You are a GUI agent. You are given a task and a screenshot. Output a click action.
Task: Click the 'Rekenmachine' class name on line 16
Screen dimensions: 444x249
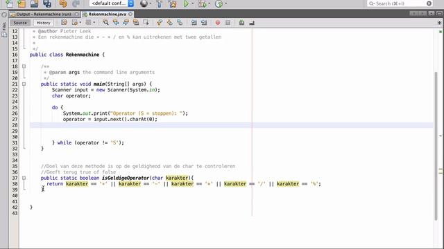click(x=83, y=55)
